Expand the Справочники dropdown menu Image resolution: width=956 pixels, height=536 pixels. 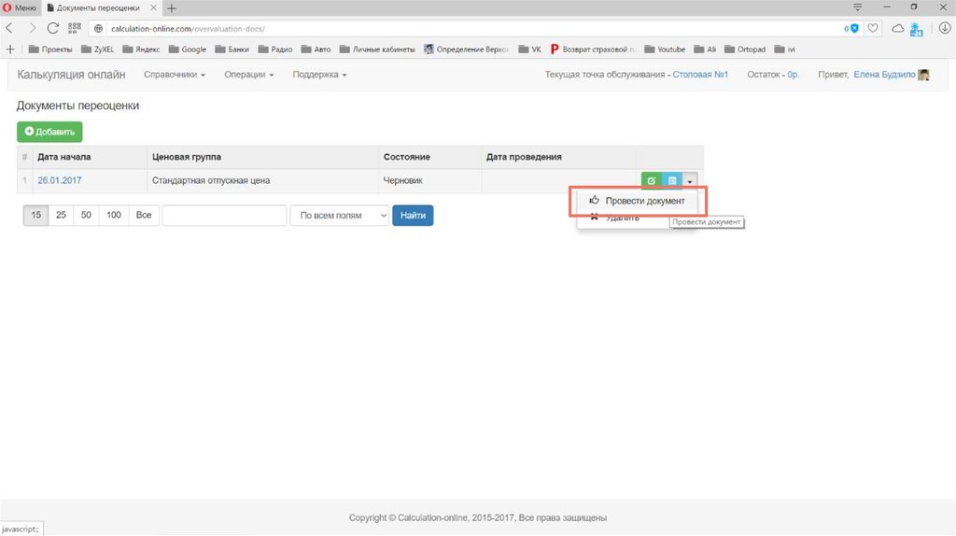click(x=175, y=75)
